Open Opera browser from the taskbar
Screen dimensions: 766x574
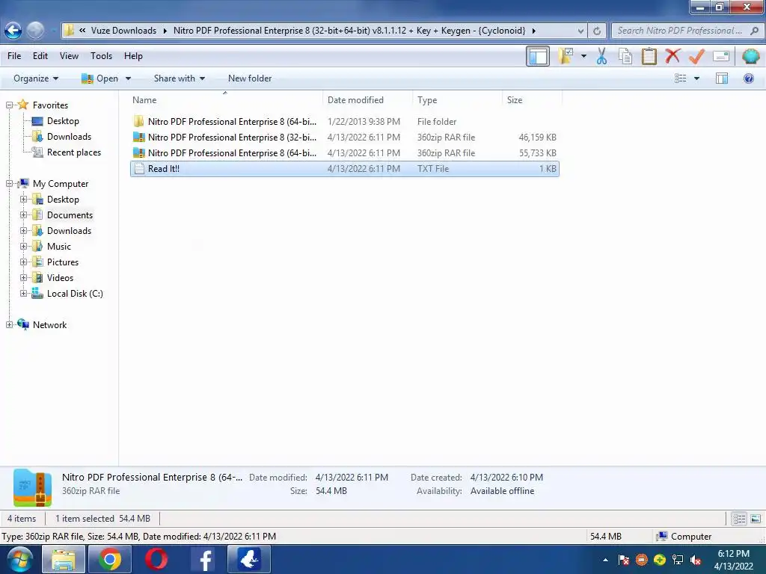[156, 559]
